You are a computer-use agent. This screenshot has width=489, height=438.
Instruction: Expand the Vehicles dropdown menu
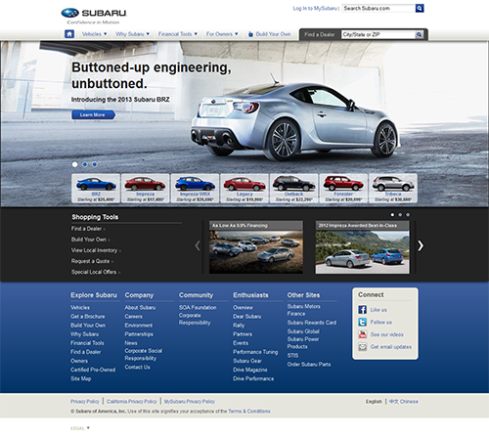click(x=94, y=34)
